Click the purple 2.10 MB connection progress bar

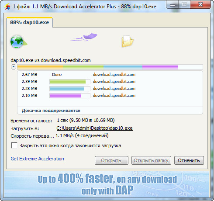[70, 96]
